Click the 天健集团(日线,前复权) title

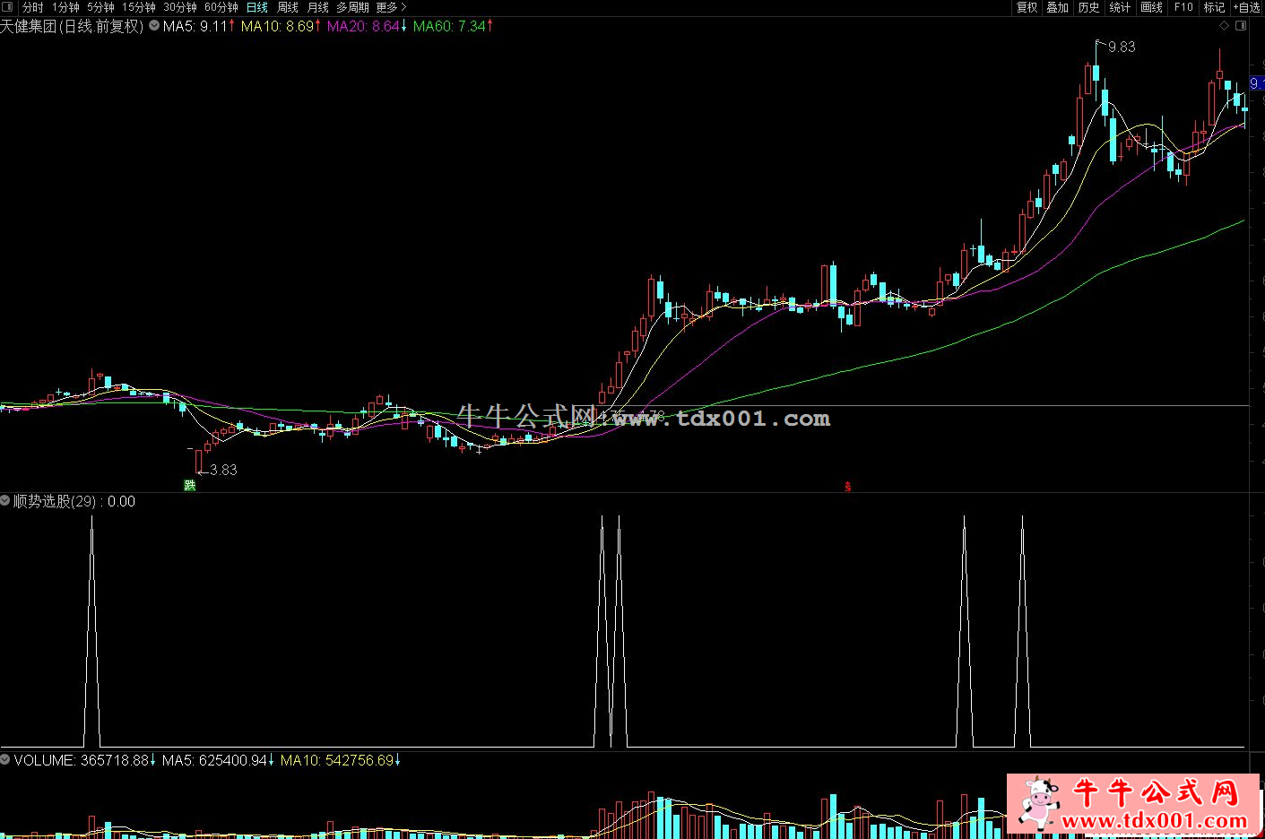point(72,26)
